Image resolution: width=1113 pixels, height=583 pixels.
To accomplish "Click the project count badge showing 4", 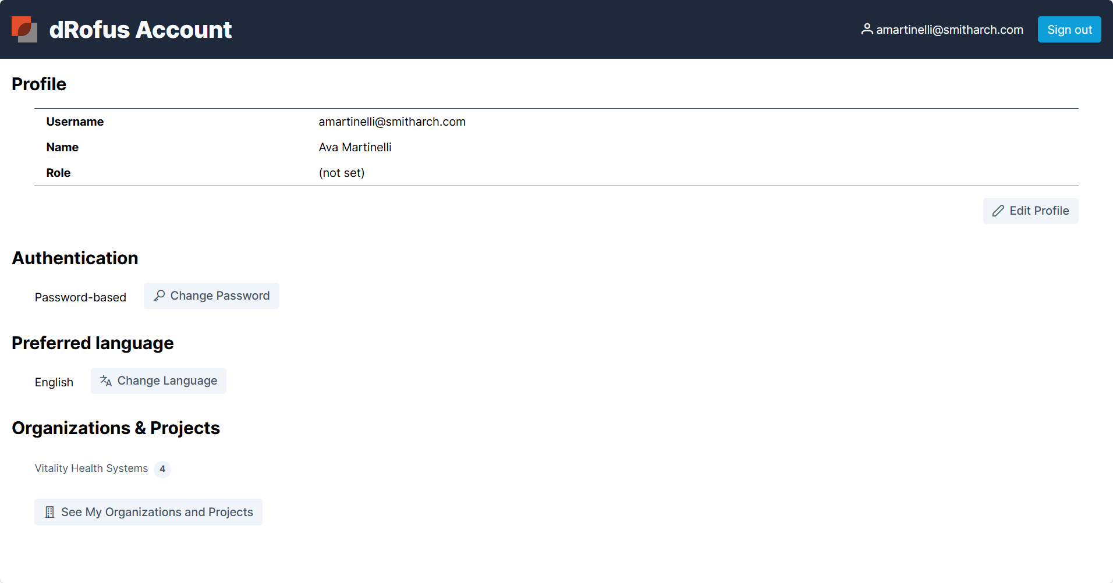I will click(x=162, y=469).
